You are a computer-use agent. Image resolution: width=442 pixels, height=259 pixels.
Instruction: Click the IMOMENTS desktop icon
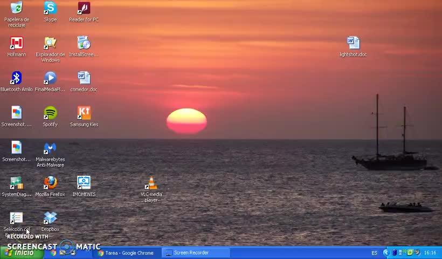click(84, 183)
